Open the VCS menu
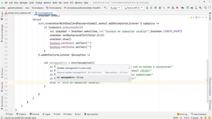212x119 pixels. (72, 3)
